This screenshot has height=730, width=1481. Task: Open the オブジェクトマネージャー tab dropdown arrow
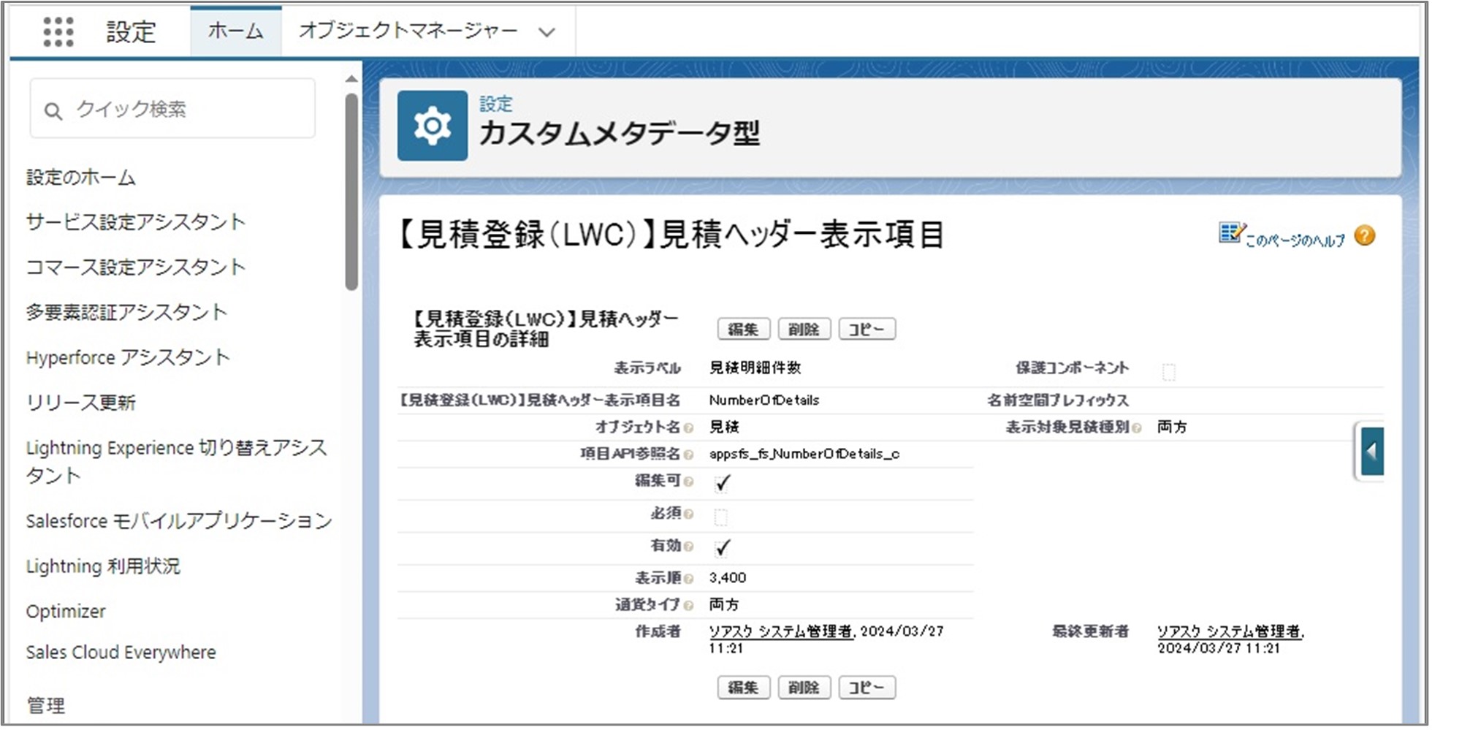pos(547,32)
